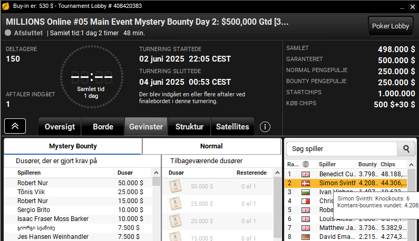Select the Gevinster tab
The image size is (419, 241).
(x=146, y=126)
